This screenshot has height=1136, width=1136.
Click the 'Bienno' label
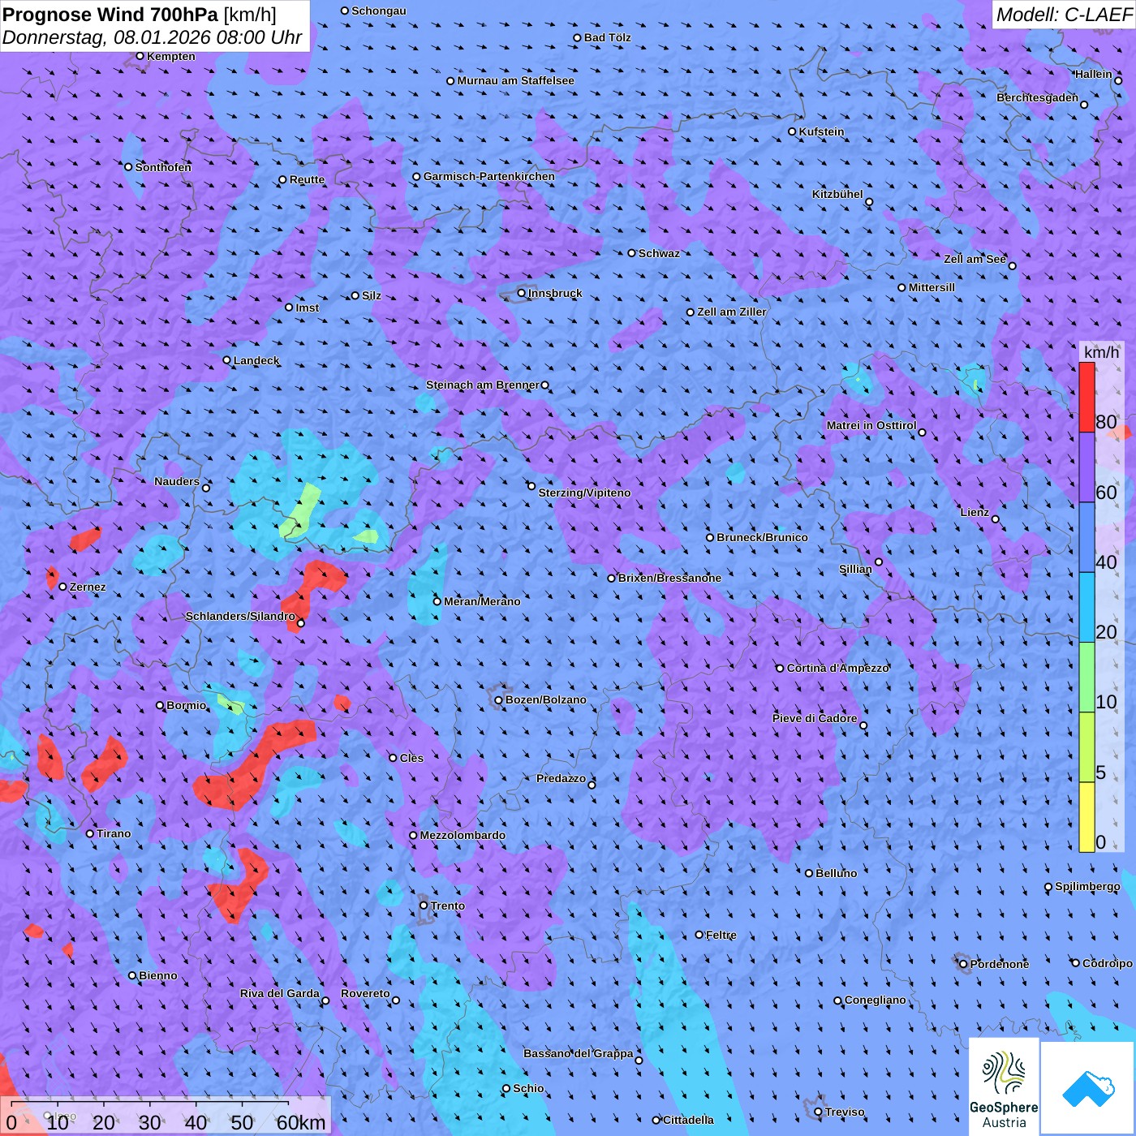coord(158,975)
